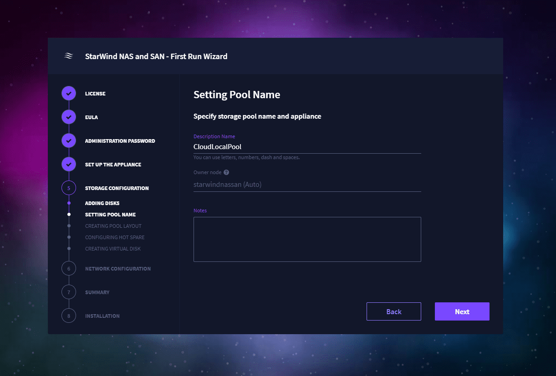Click the Set Up the Appliance checkmark icon

(x=69, y=165)
